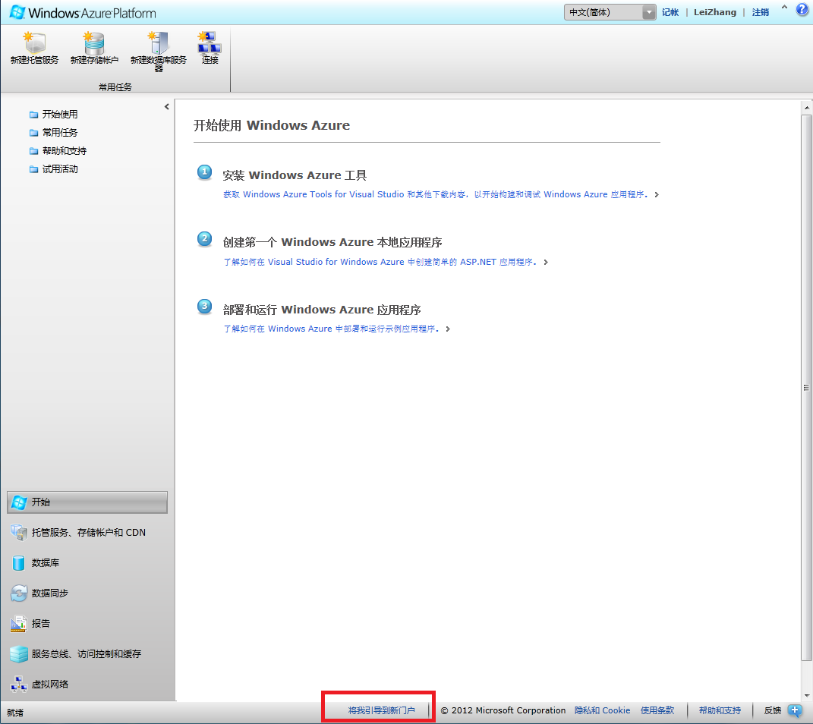Select the 开始 navigation tab
The height and width of the screenshot is (724, 813).
point(87,502)
